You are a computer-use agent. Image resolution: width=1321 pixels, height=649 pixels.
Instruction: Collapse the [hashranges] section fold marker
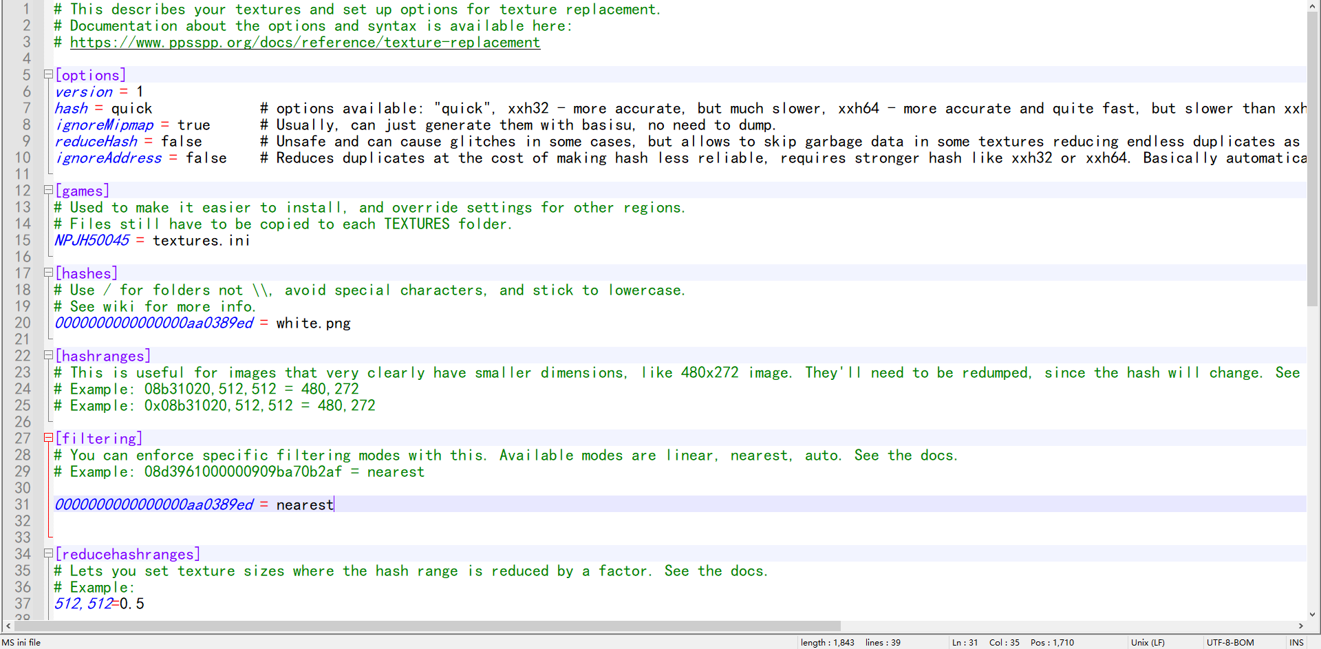(48, 355)
